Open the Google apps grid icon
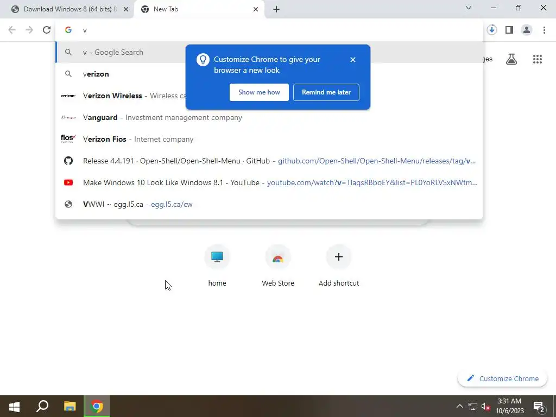Screen dimensions: 556x417 [x=537, y=59]
